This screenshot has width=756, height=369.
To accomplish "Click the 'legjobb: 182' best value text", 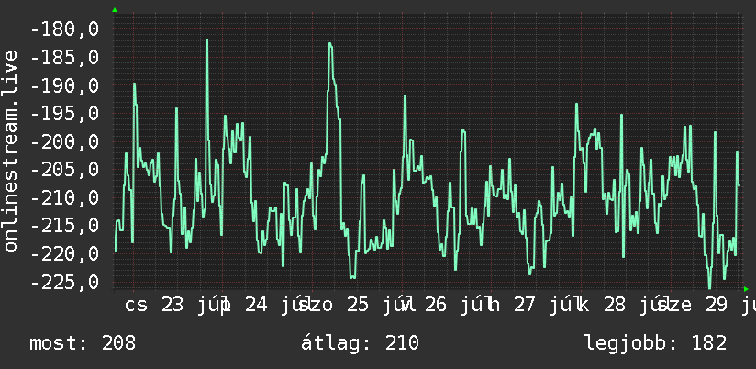I will (x=656, y=343).
